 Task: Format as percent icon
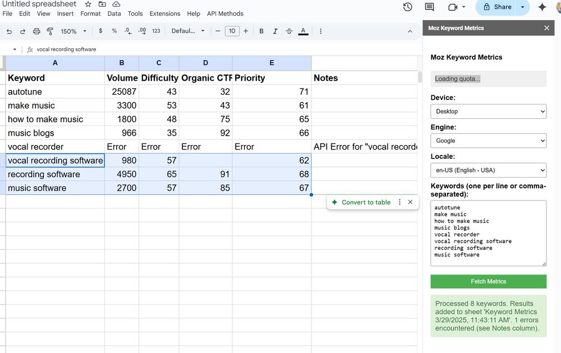[x=114, y=31]
